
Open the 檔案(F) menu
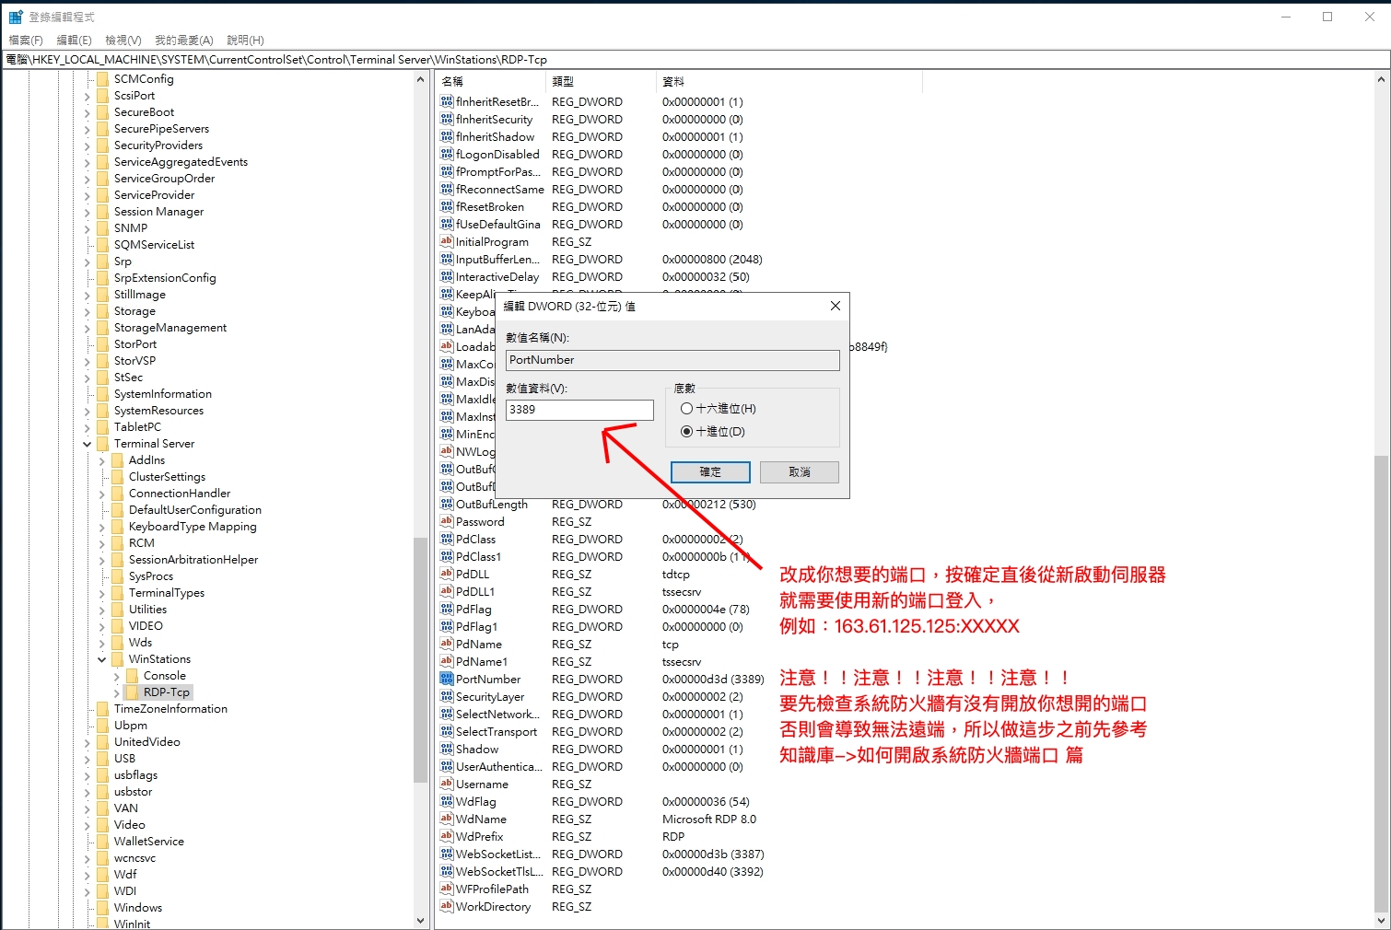26,41
